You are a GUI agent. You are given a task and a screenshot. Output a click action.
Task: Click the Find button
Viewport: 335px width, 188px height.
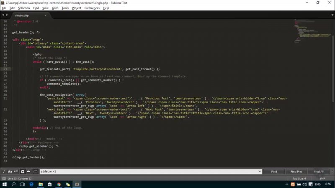(274, 172)
